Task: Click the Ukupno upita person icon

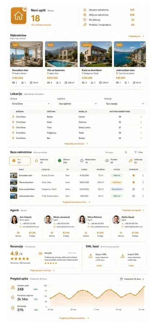Action: pos(13,287)
